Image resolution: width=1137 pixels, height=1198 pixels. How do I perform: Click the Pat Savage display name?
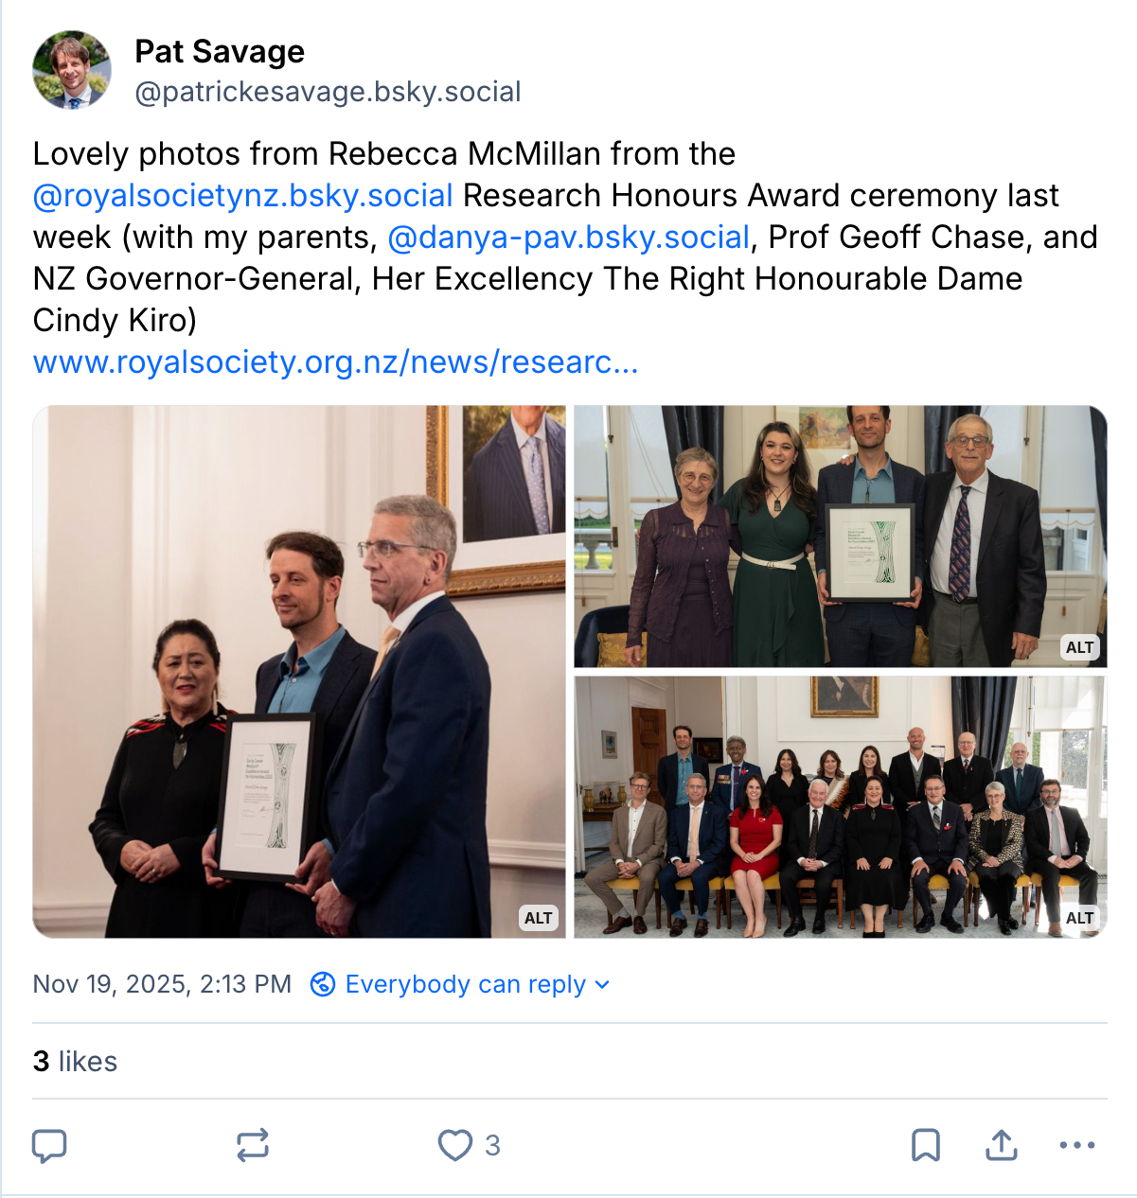(220, 51)
